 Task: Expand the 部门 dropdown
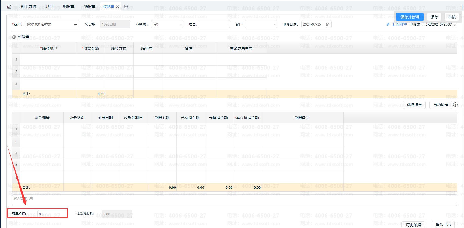point(274,24)
